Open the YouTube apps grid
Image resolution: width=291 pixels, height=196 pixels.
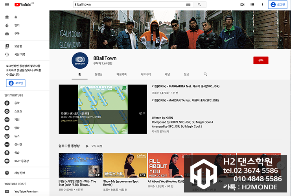point(252,4)
